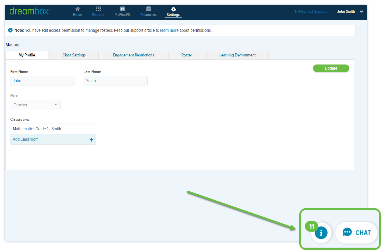Click the Home icon in navigation bar
The height and width of the screenshot is (250, 381).
pos(77,9)
